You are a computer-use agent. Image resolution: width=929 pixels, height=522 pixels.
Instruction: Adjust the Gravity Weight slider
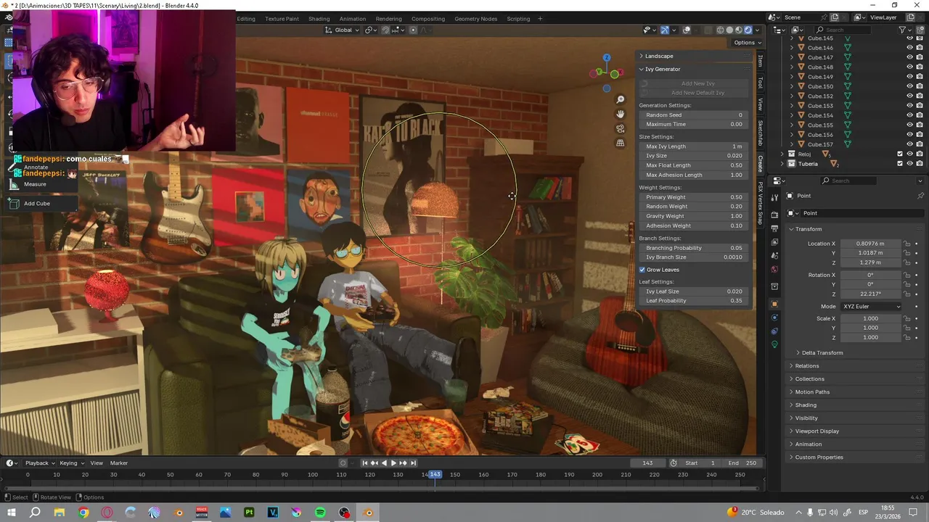(x=693, y=216)
